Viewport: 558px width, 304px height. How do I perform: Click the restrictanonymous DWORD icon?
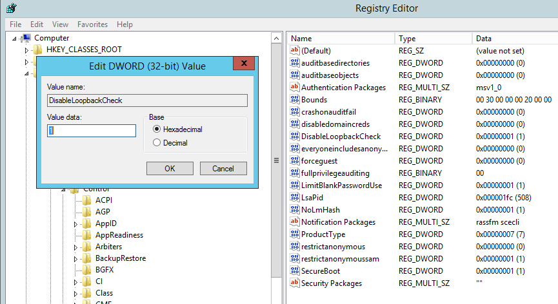coord(294,247)
